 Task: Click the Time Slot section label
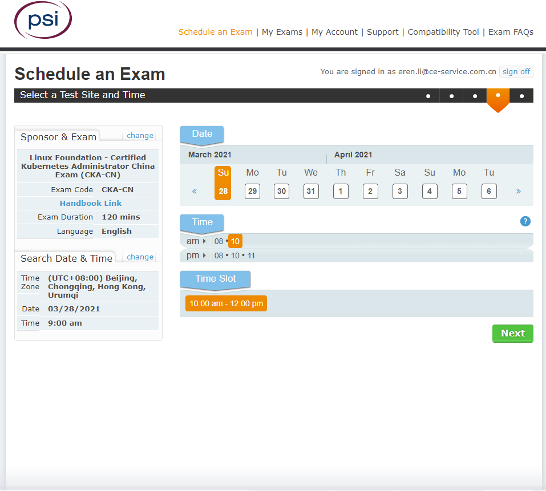[215, 279]
